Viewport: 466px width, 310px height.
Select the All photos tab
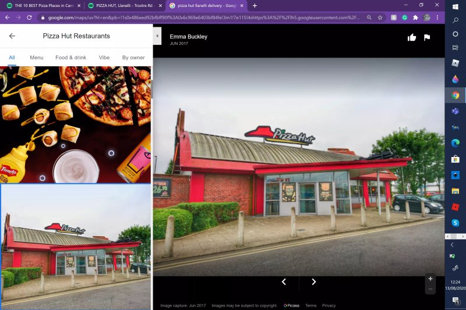[x=12, y=58]
